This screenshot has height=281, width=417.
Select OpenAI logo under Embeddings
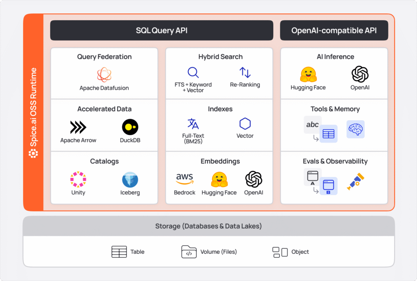[x=253, y=179]
